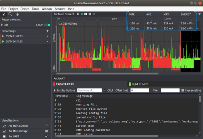Select log row 'reading config file'

pos(126,113)
